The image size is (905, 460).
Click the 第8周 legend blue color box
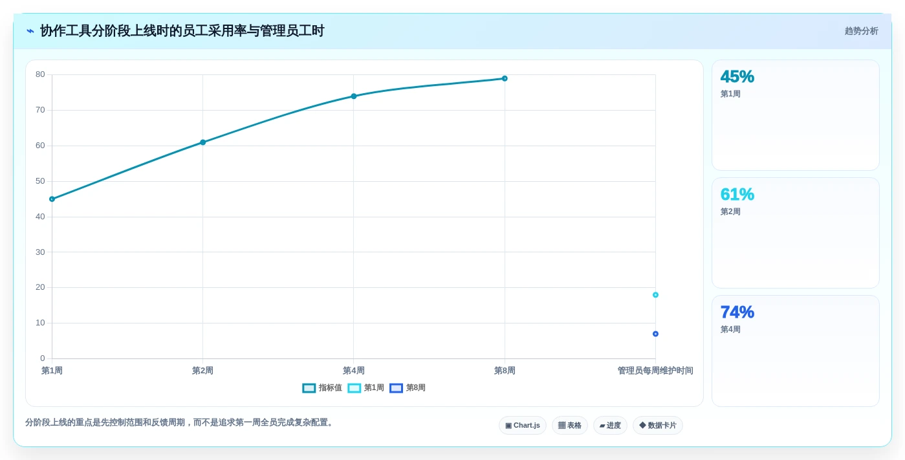coord(397,388)
